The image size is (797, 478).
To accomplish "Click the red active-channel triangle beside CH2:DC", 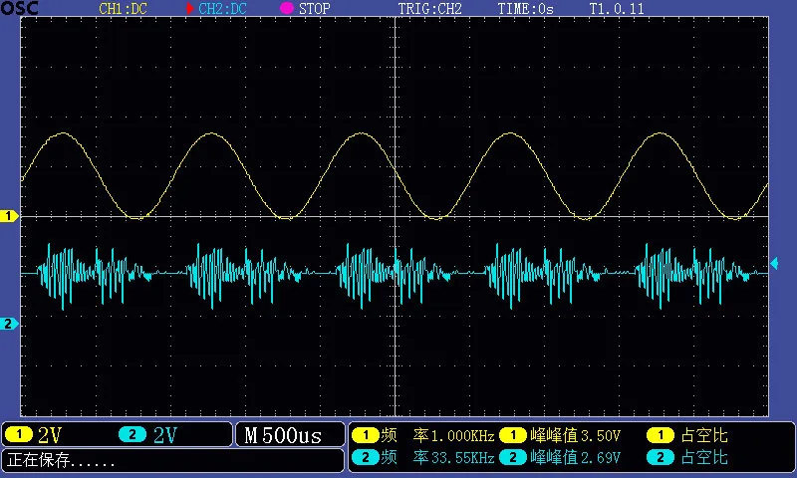I will pyautogui.click(x=190, y=8).
